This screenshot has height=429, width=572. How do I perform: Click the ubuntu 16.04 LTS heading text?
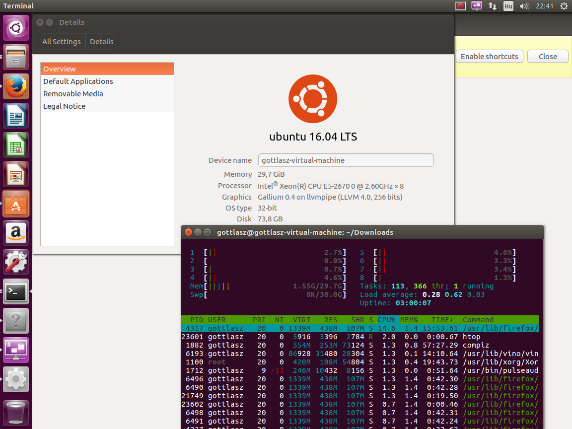313,137
